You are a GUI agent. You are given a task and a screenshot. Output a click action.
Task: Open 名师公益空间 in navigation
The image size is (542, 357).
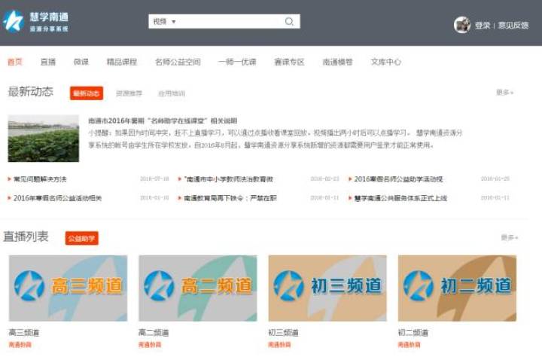[178, 62]
